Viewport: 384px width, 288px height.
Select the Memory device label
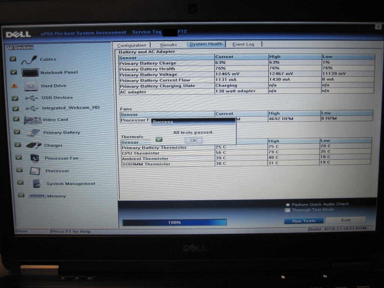(x=57, y=196)
